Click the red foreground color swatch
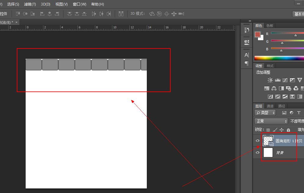The height and width of the screenshot is (193, 304). [x=258, y=34]
